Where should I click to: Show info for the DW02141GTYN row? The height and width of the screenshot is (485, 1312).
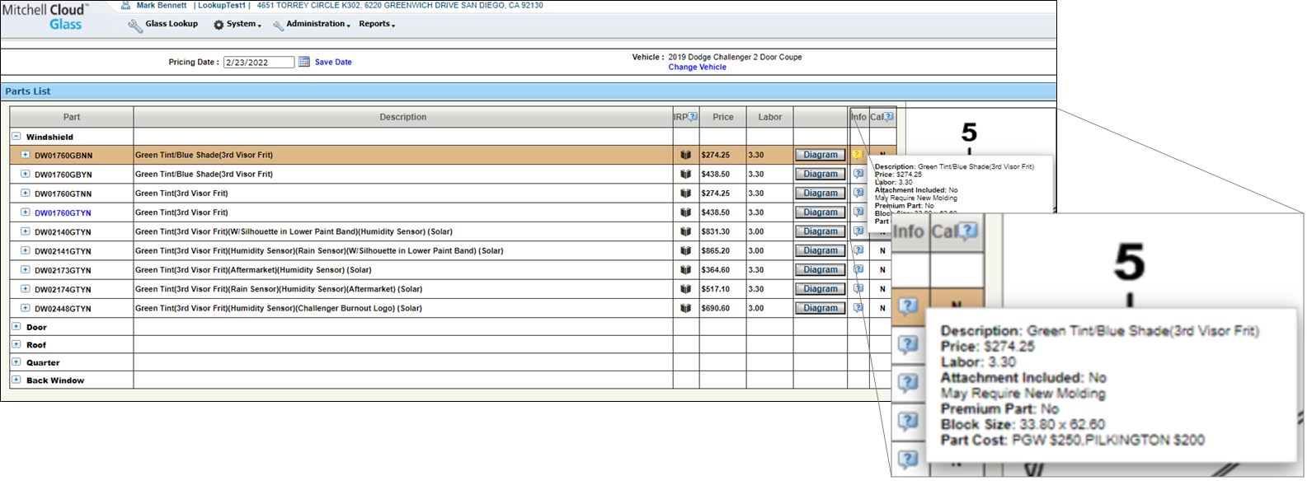[858, 250]
